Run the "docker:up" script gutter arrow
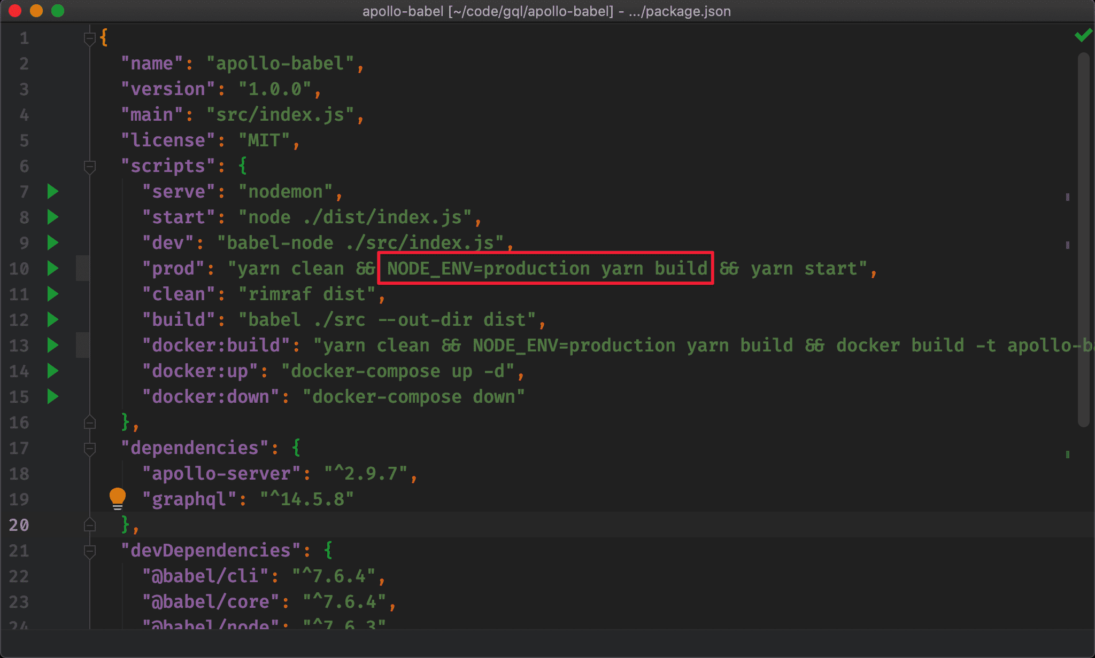Image resolution: width=1095 pixels, height=658 pixels. (52, 371)
